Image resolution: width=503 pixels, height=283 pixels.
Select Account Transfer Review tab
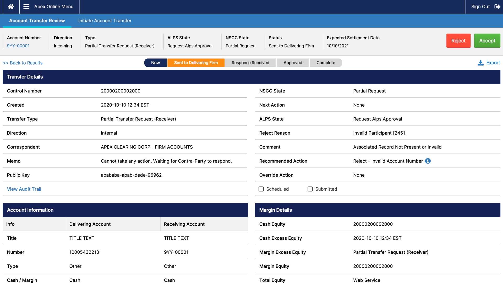[37, 21]
